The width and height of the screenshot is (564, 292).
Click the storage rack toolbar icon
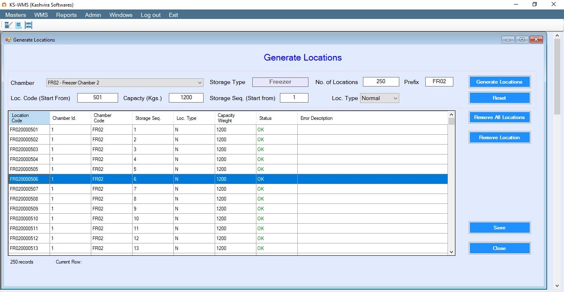click(x=28, y=25)
